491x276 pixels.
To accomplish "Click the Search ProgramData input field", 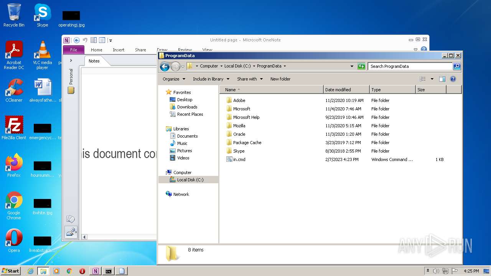I will click(410, 66).
